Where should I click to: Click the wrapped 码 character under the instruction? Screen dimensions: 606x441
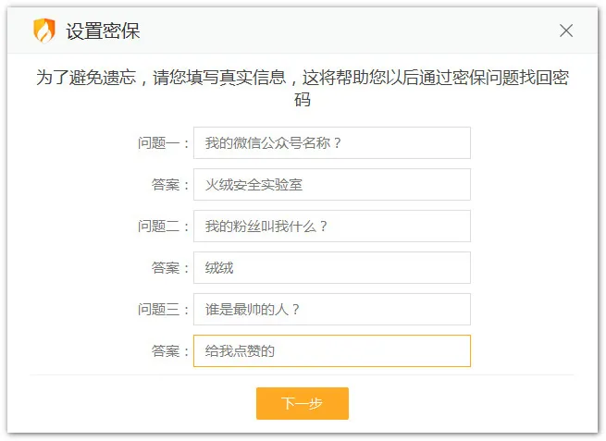point(302,100)
